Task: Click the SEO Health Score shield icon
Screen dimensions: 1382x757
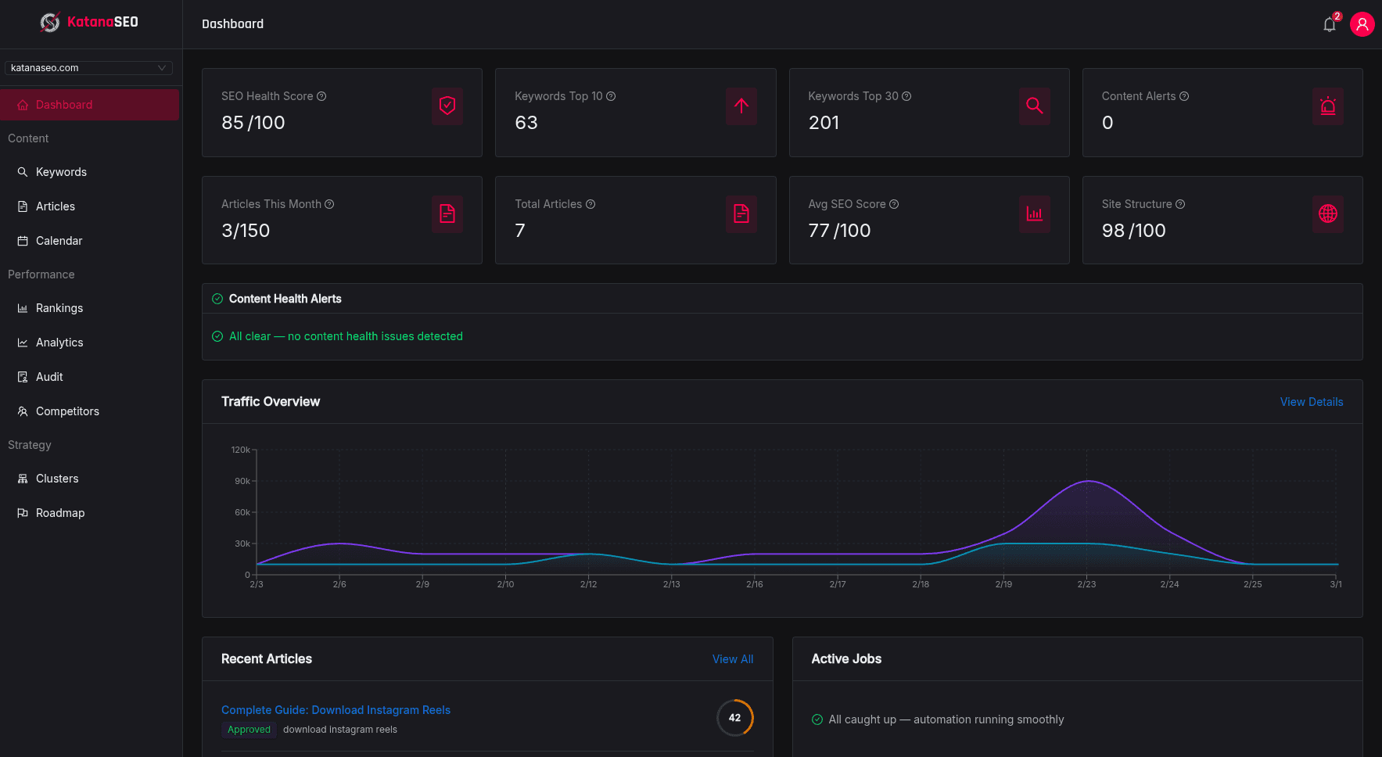Action: click(447, 106)
